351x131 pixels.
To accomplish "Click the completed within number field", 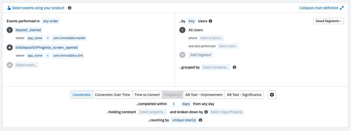I will (174, 104).
